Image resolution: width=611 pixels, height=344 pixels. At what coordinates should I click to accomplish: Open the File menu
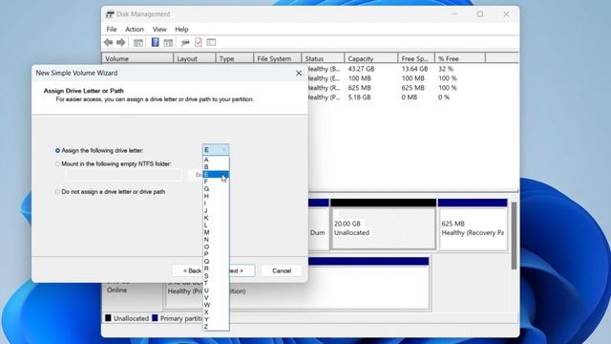pos(112,30)
